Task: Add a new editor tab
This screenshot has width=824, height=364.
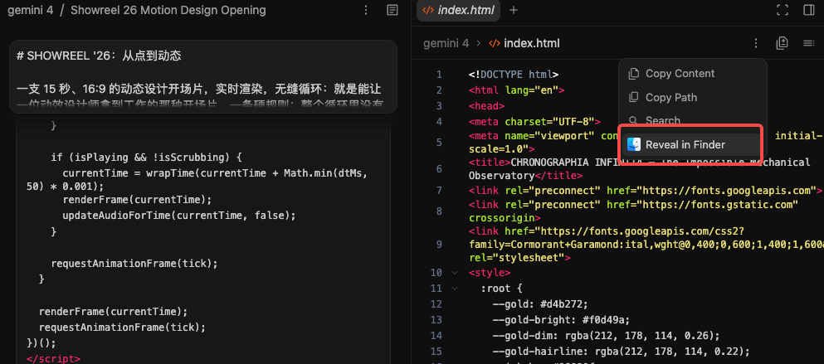Action: 514,10
